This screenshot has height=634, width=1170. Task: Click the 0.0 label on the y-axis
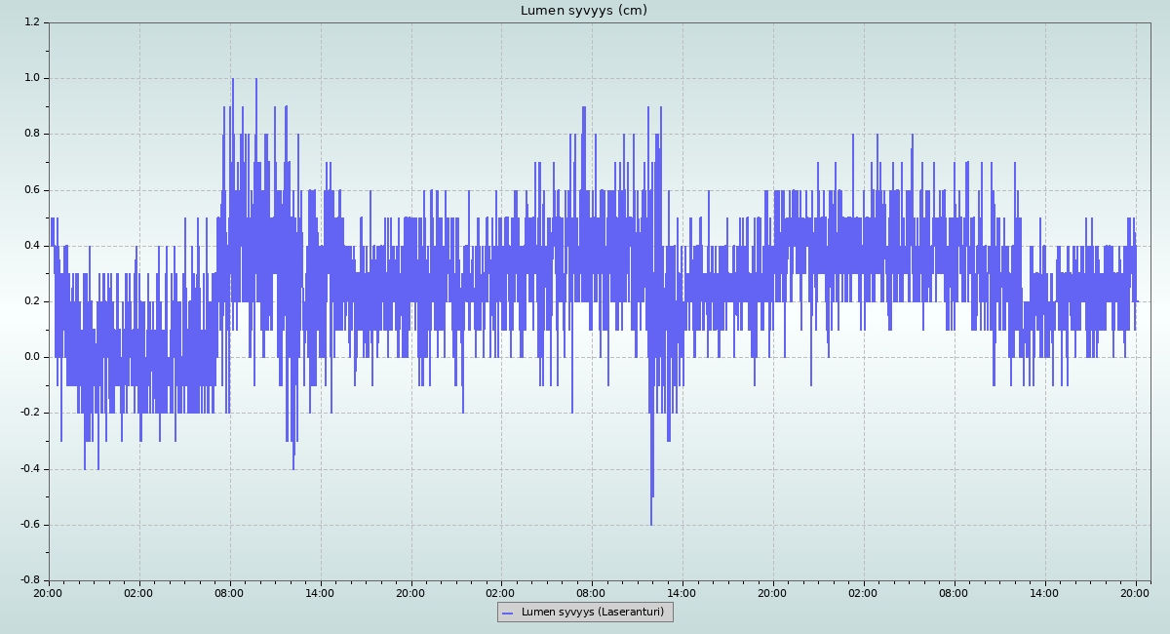(x=31, y=357)
